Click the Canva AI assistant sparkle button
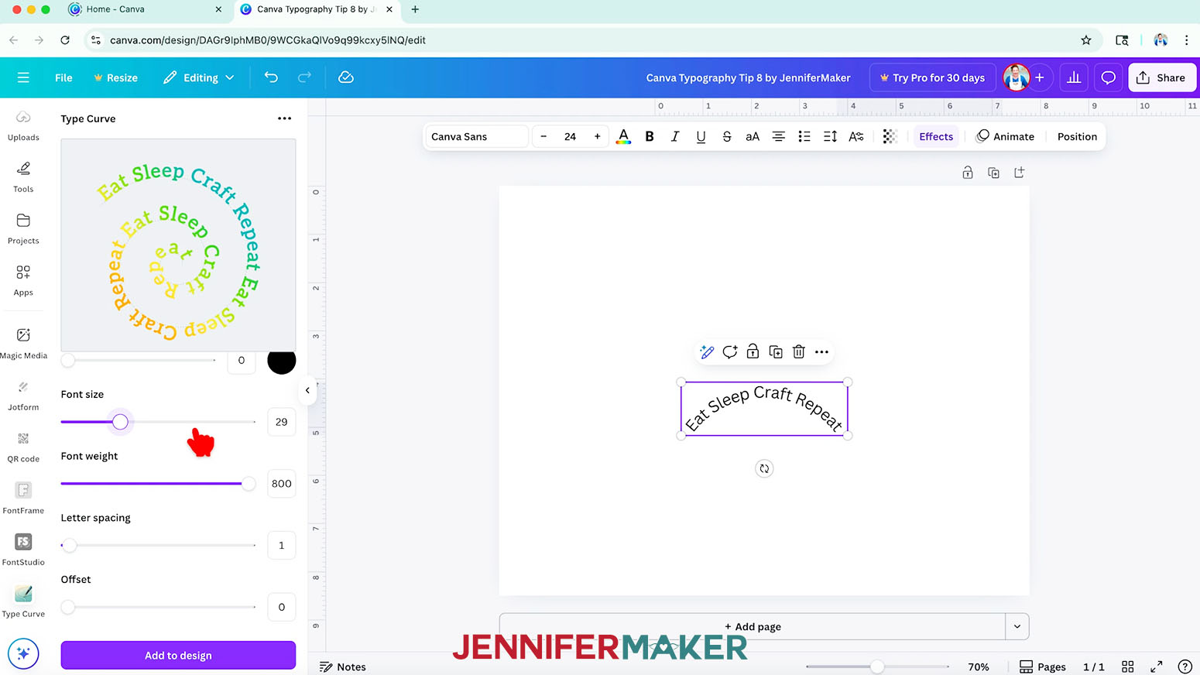 [23, 654]
